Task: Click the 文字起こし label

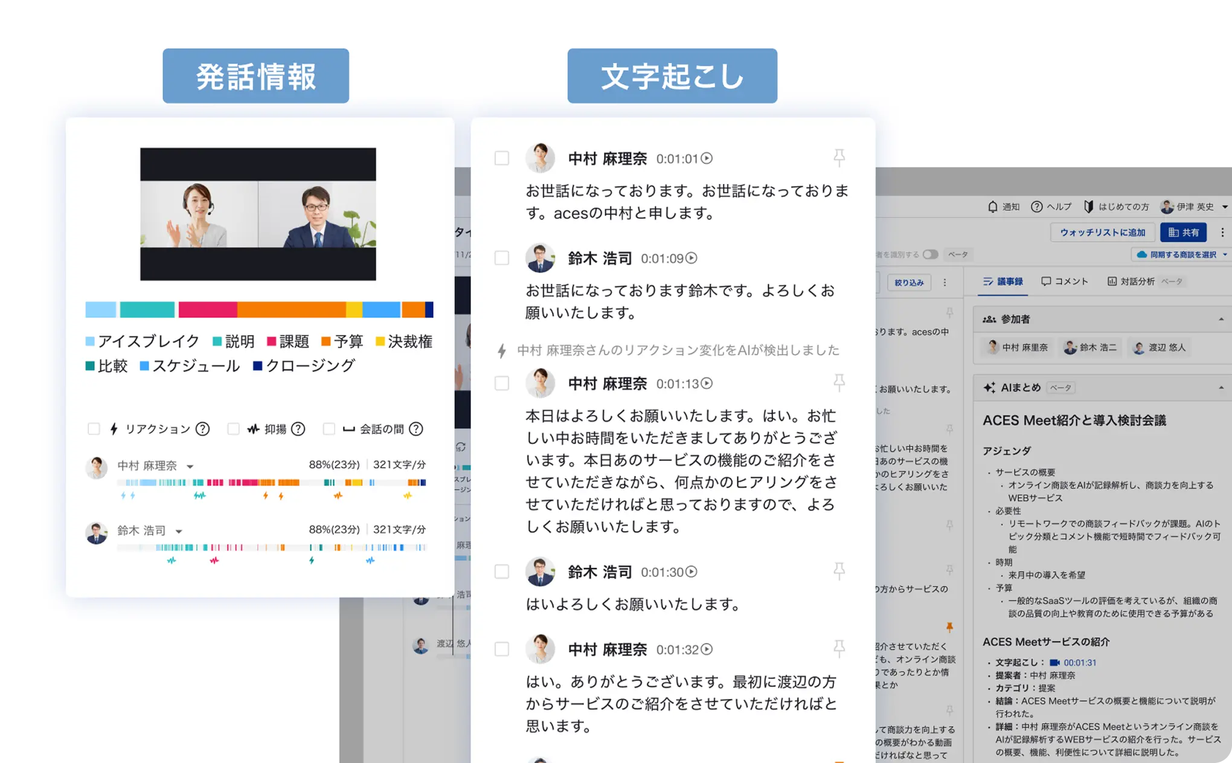Action: click(672, 76)
